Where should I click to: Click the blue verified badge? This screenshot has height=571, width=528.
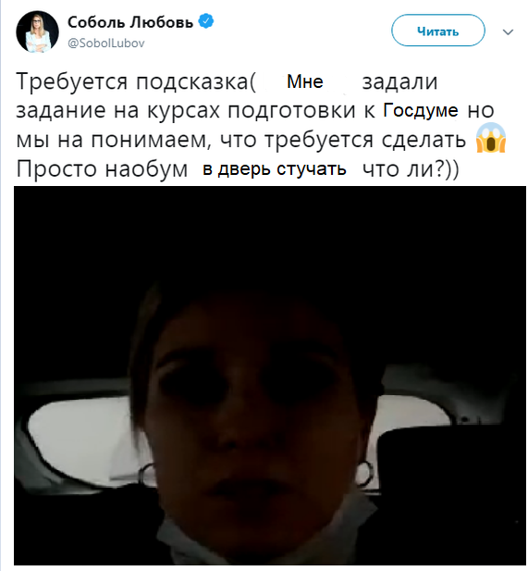point(206,21)
